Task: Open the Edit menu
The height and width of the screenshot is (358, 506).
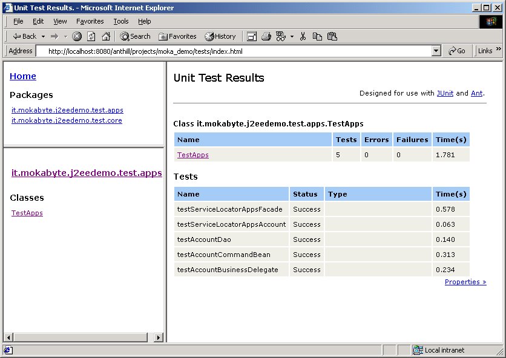Action: pos(38,21)
